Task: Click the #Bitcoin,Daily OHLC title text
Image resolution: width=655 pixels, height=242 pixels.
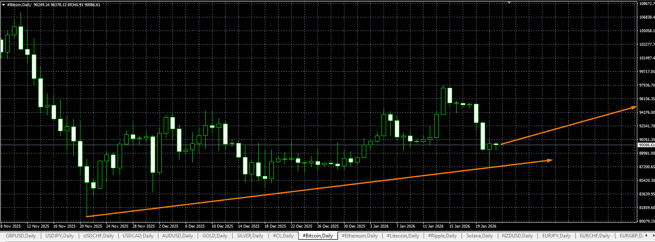Action: tap(53, 5)
